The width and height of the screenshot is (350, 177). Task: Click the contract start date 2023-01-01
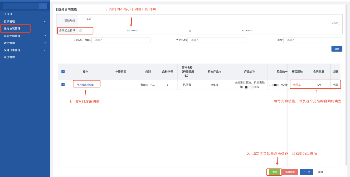(x=132, y=31)
